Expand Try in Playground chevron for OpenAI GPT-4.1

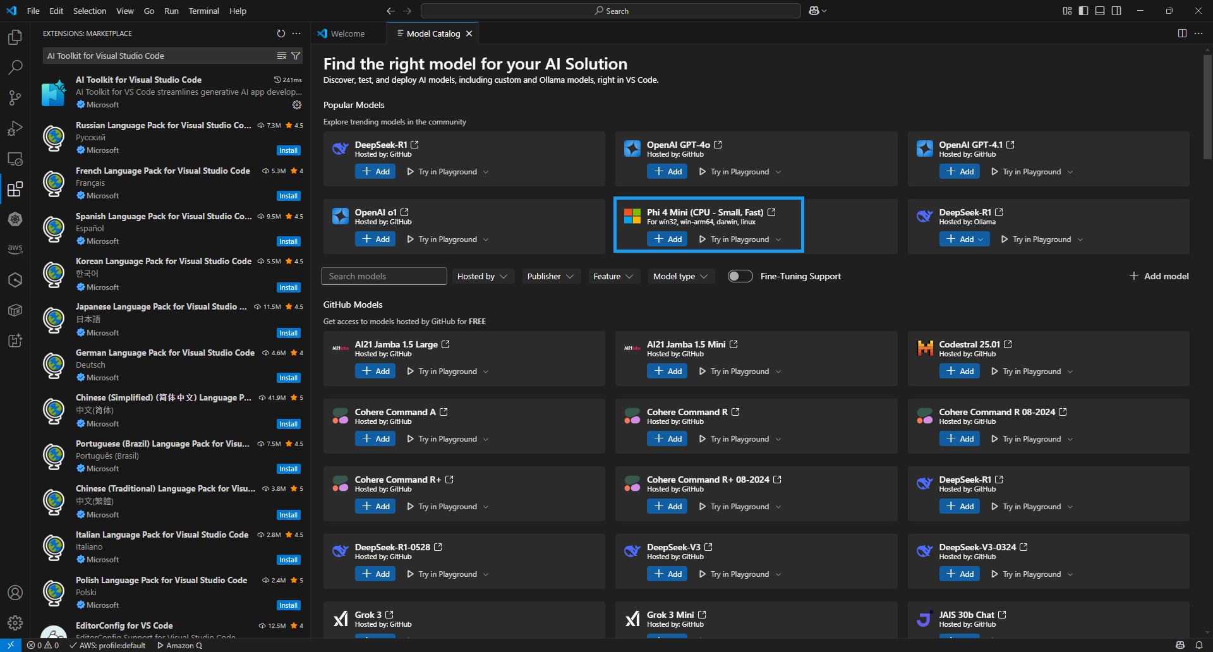point(1070,172)
